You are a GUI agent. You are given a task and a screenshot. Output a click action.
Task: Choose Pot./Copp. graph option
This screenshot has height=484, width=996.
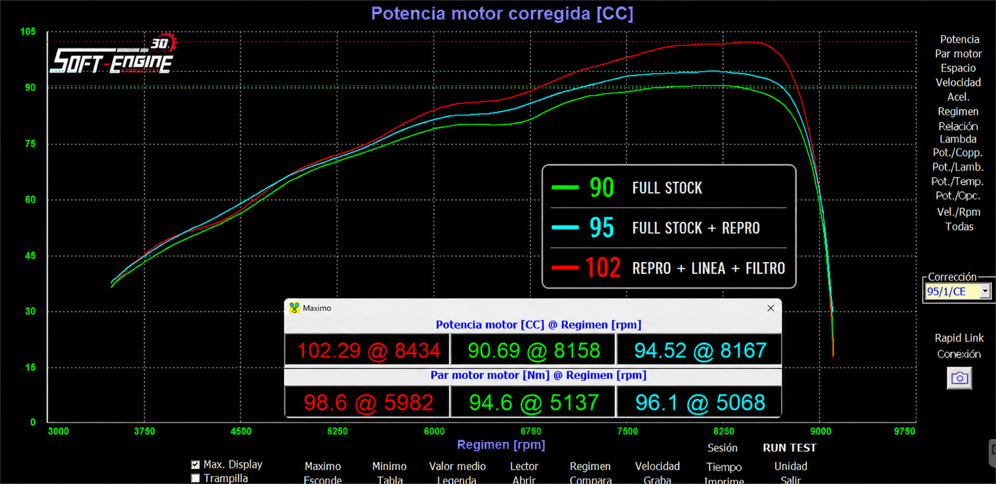[x=958, y=153]
